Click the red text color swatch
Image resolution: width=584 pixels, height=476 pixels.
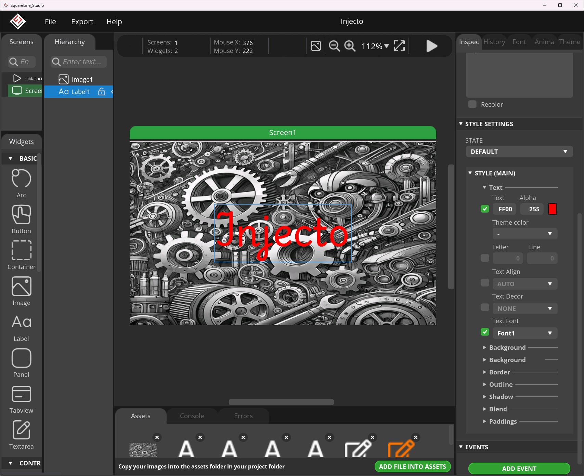[x=552, y=209]
